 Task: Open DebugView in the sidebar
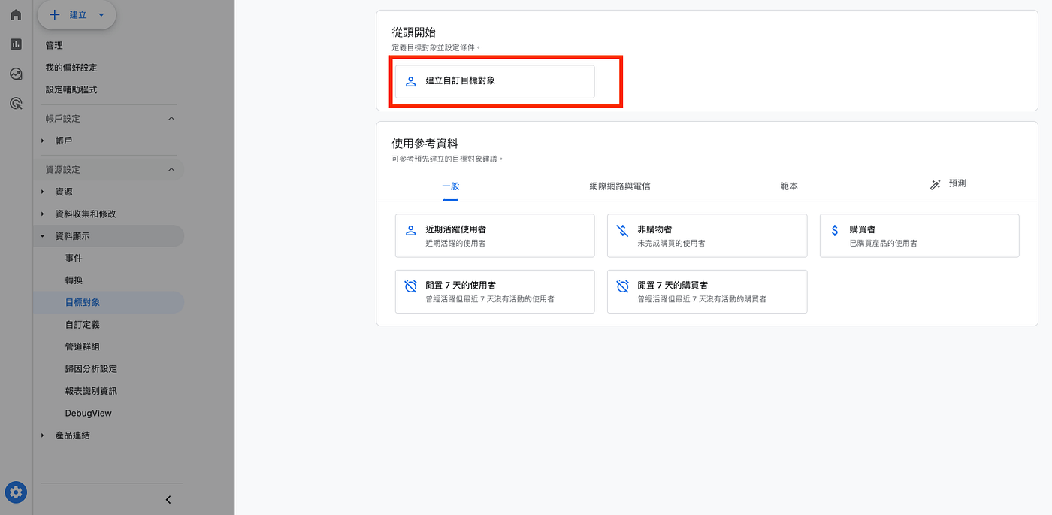[x=89, y=414]
